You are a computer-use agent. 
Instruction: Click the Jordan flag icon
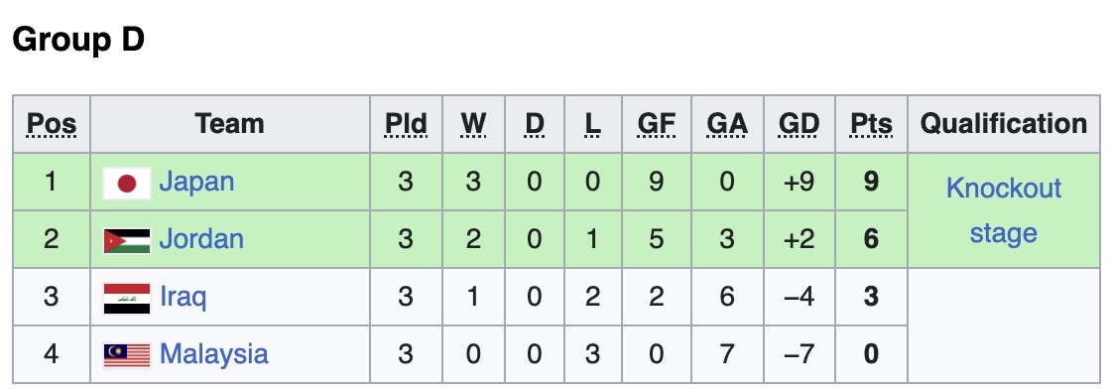pos(127,240)
